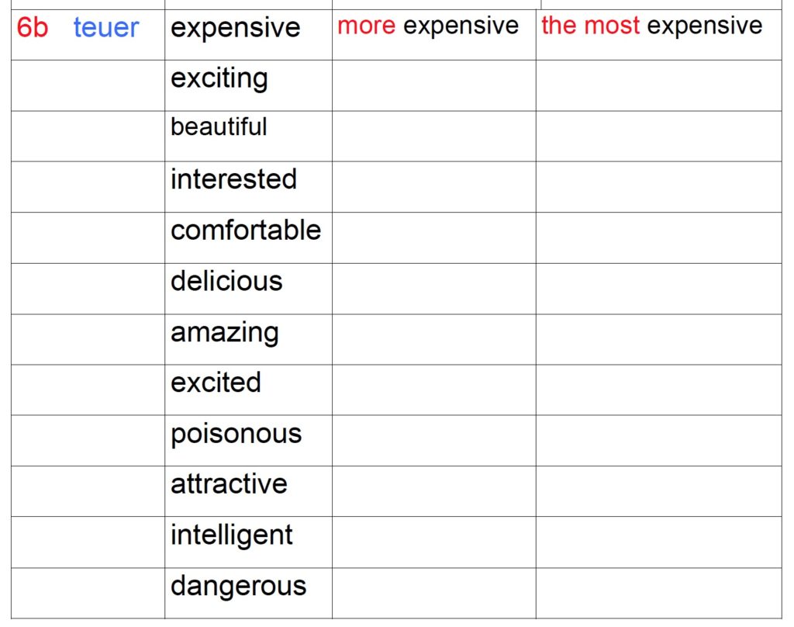Image resolution: width=794 pixels, height=627 pixels.
Task: Click the red '6b' label
Action: 33,27
